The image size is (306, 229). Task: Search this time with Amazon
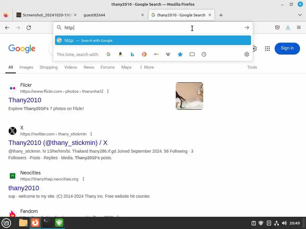coord(120,54)
